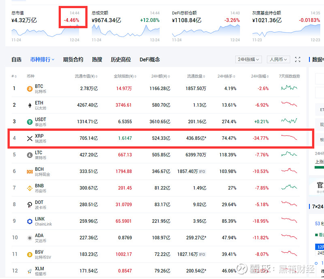Switch to the 自选 tab

[17, 59]
